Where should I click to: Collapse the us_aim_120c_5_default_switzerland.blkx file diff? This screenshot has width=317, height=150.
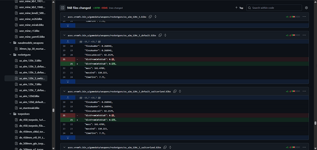pyautogui.click(x=64, y=91)
